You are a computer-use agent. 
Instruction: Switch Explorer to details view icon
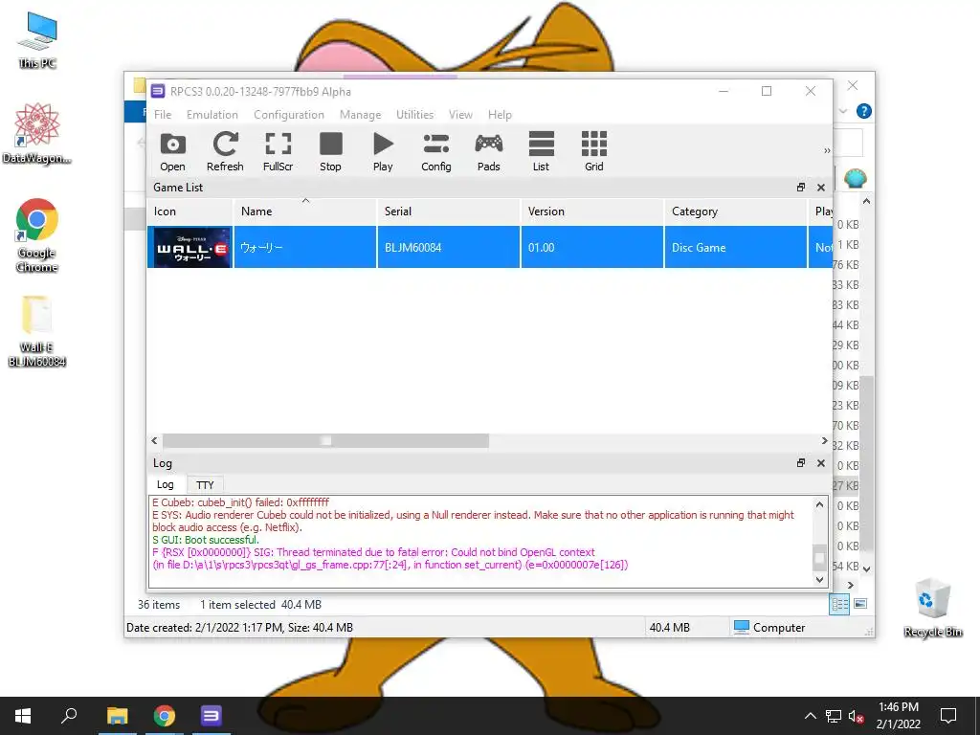pos(839,604)
